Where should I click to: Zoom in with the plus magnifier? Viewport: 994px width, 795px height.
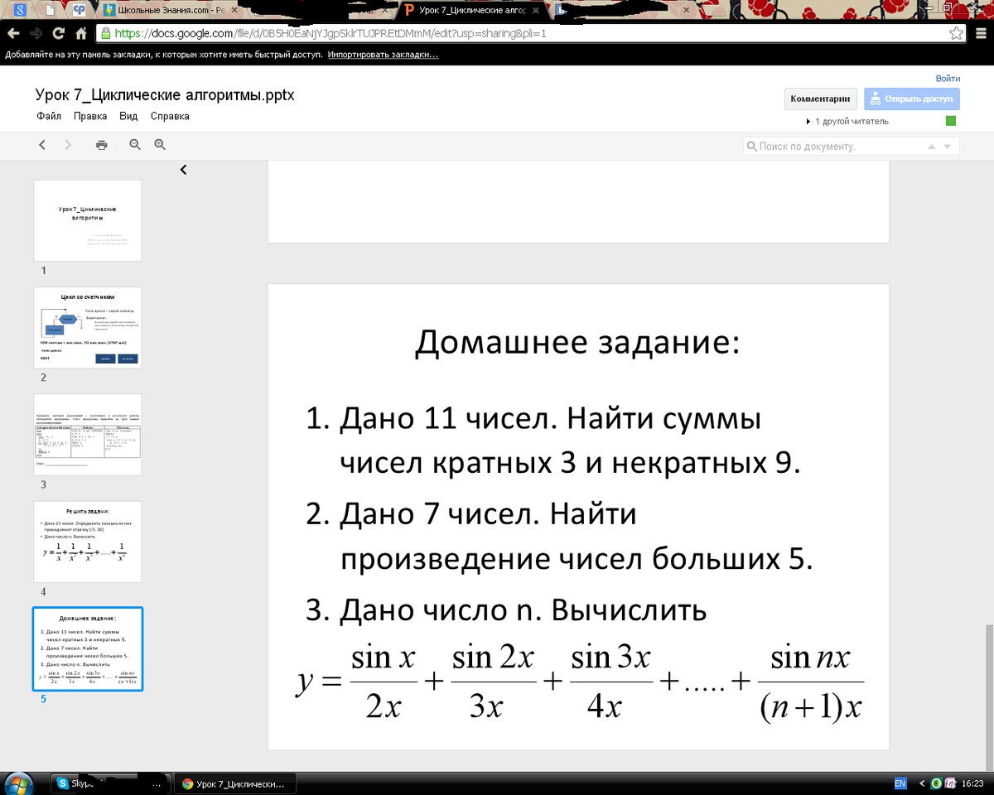160,145
